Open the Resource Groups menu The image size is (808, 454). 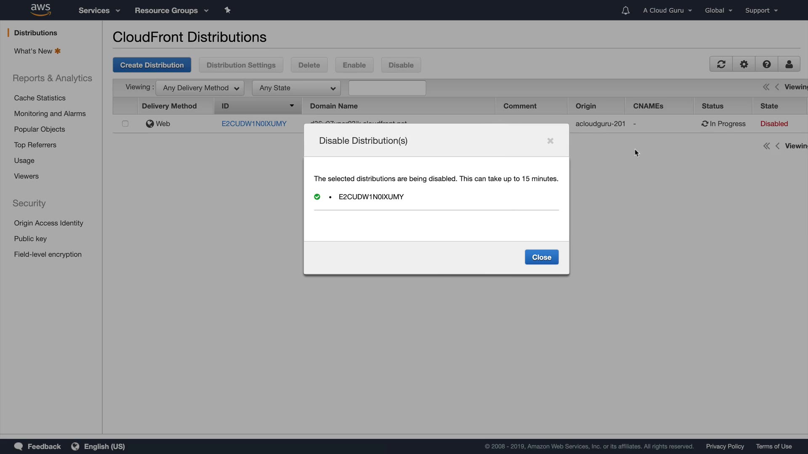171,11
